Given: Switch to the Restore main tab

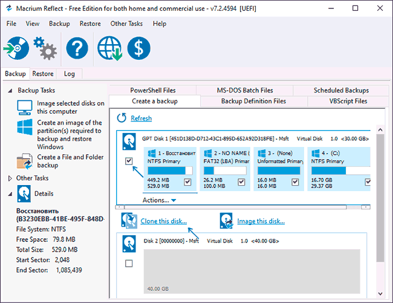Looking at the screenshot, I should [43, 74].
